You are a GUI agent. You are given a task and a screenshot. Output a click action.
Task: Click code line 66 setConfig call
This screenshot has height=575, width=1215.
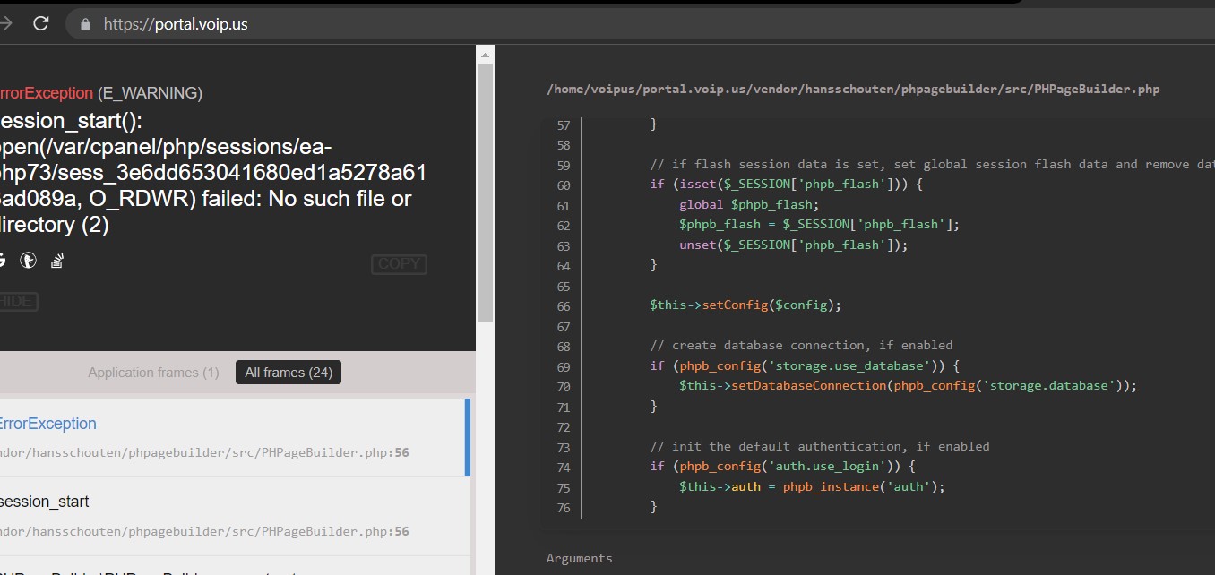745,305
